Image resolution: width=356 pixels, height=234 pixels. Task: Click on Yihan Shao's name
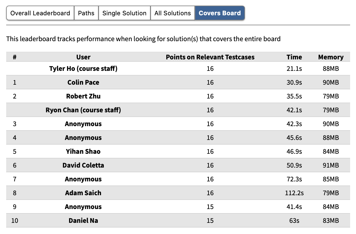click(x=83, y=151)
